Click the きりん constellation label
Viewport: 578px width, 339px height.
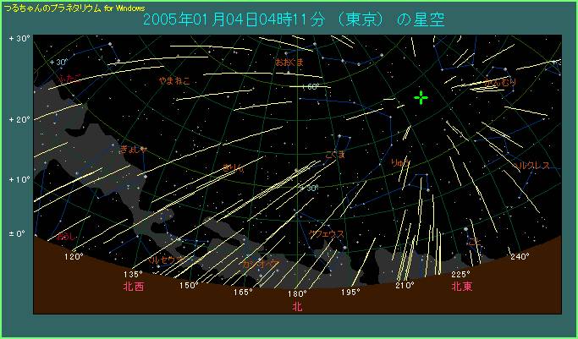pos(234,169)
